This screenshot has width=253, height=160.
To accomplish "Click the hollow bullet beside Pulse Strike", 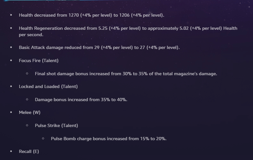I will pos(27,125).
